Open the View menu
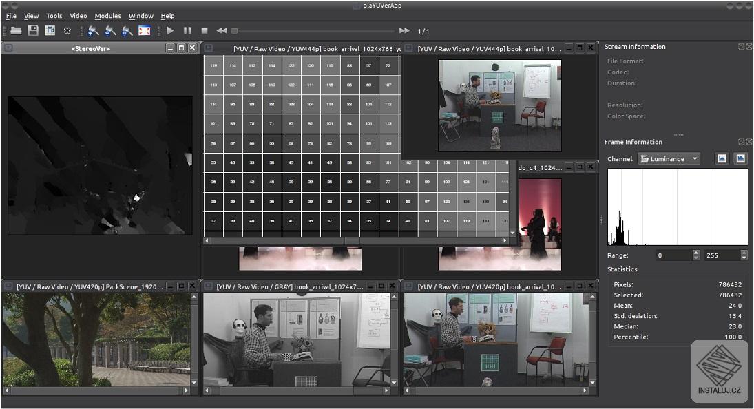The image size is (754, 409). [31, 16]
